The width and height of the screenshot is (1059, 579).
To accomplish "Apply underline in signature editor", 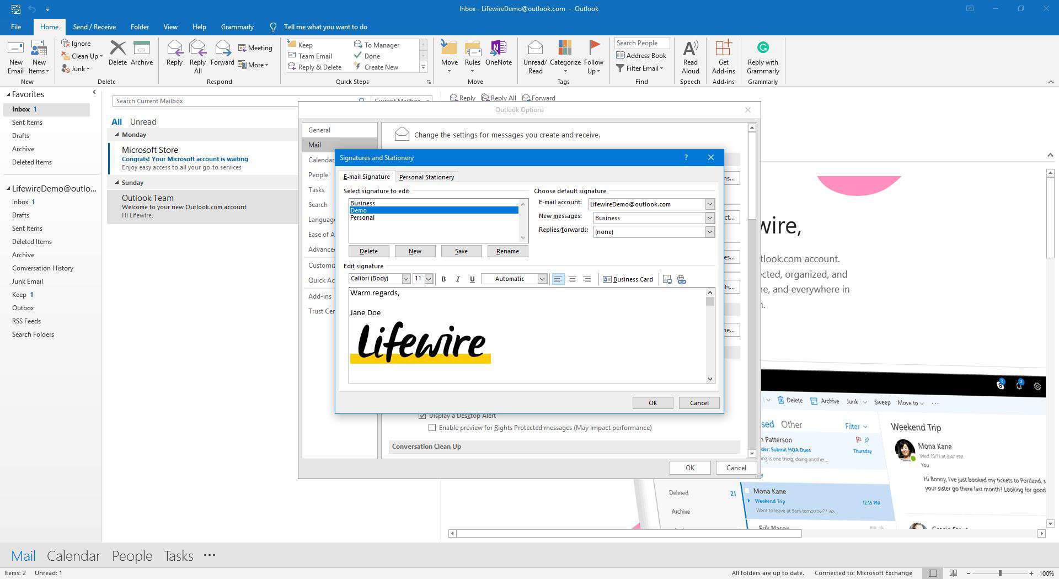I will pos(472,279).
